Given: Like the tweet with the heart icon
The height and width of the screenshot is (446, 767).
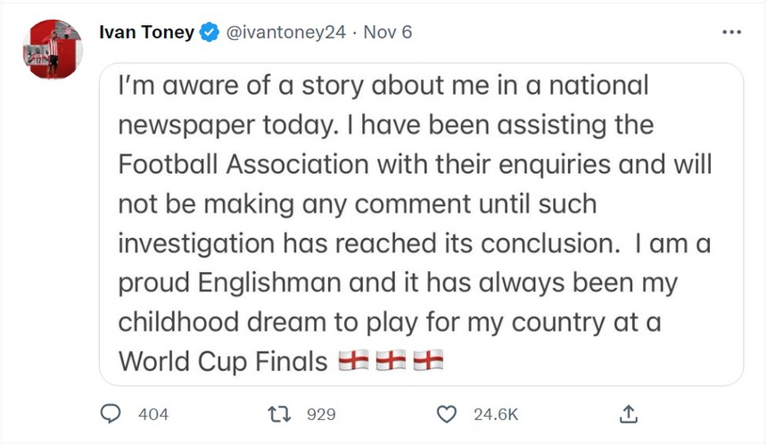Looking at the screenshot, I should [x=447, y=414].
